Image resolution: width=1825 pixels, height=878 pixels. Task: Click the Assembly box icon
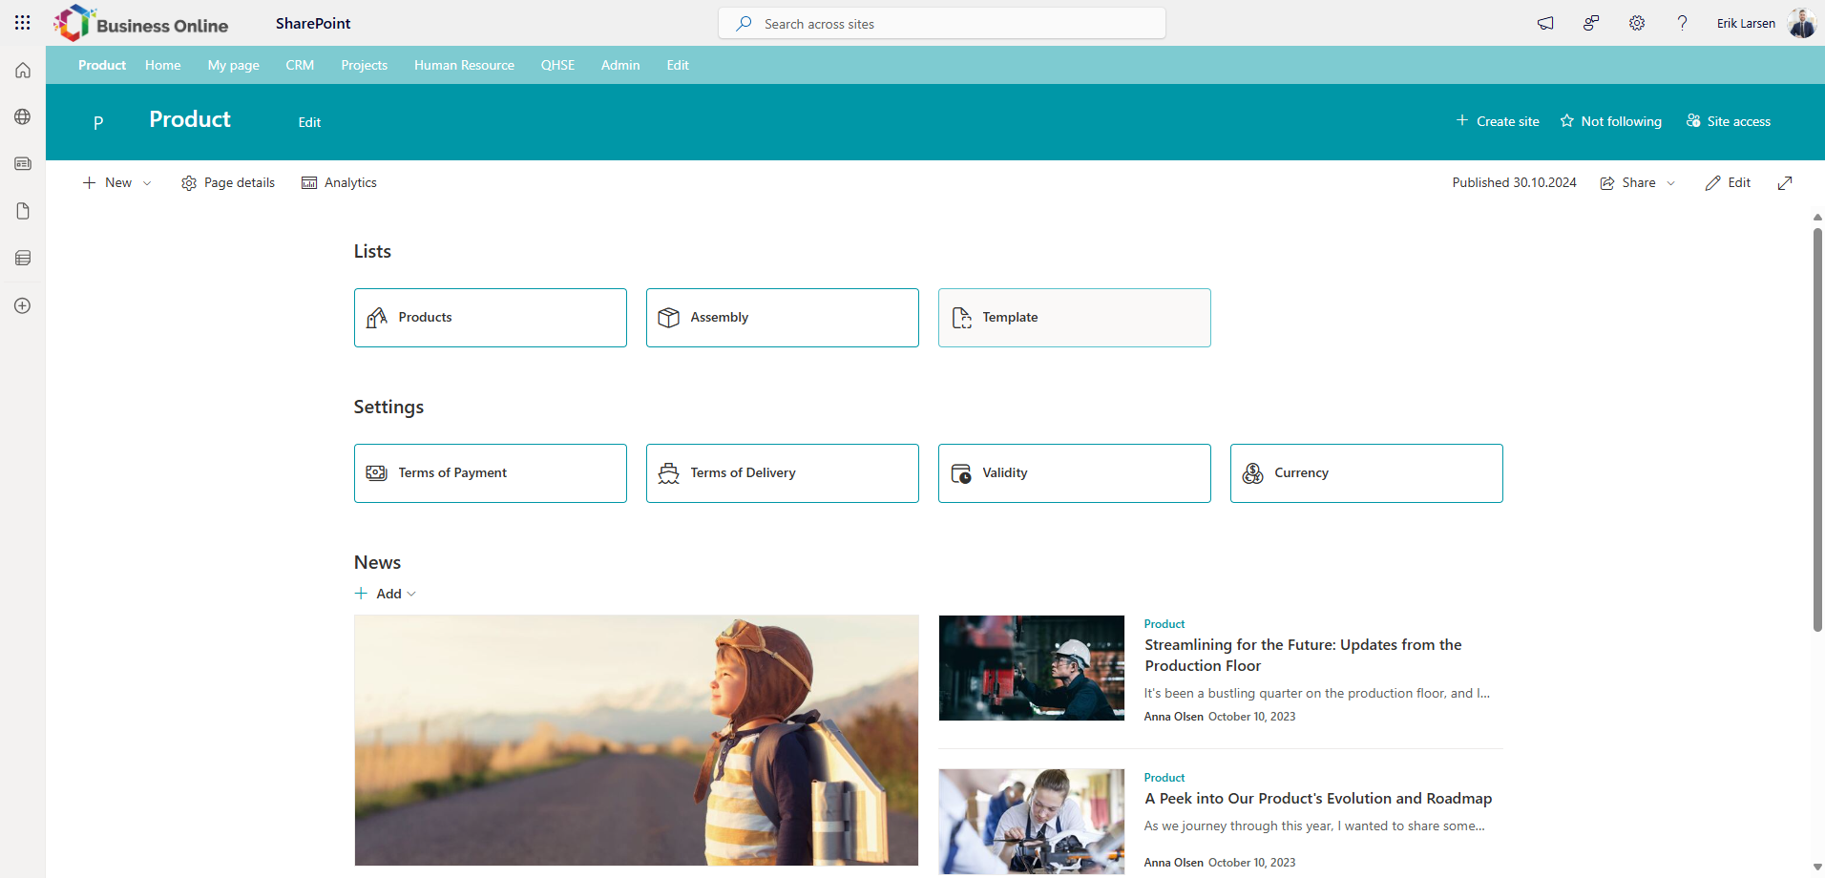pyautogui.click(x=669, y=318)
